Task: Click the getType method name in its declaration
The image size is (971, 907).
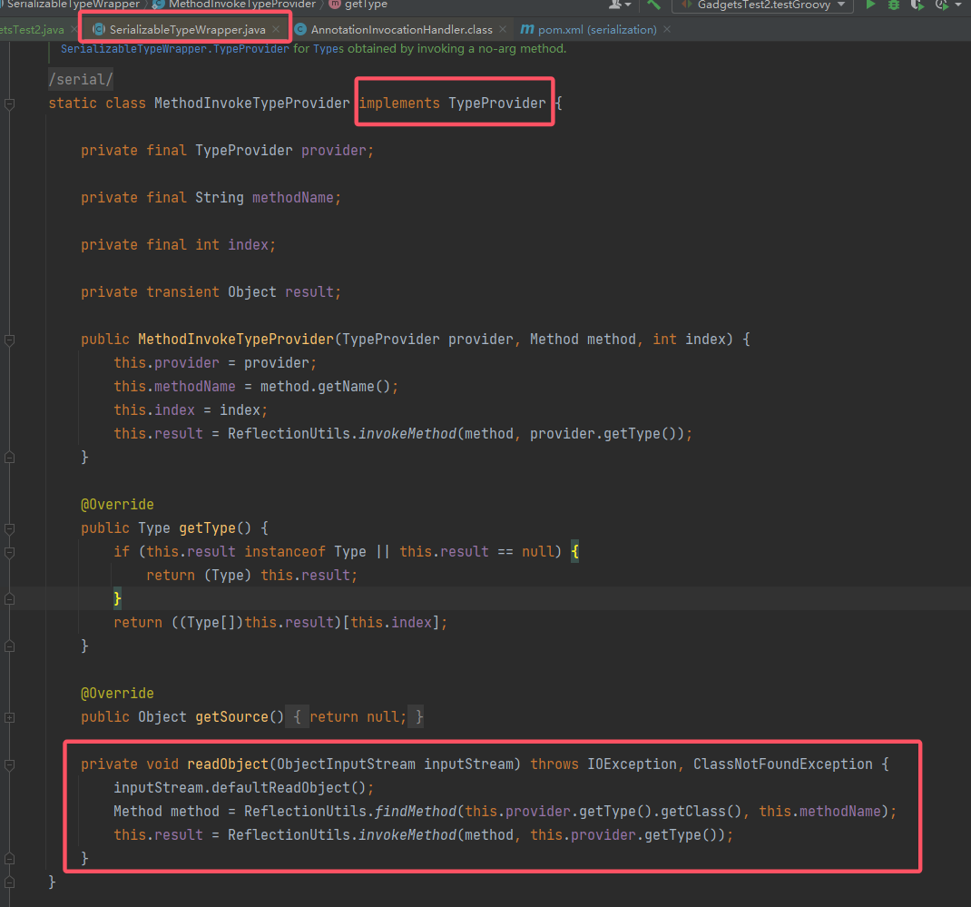Action: 208,527
